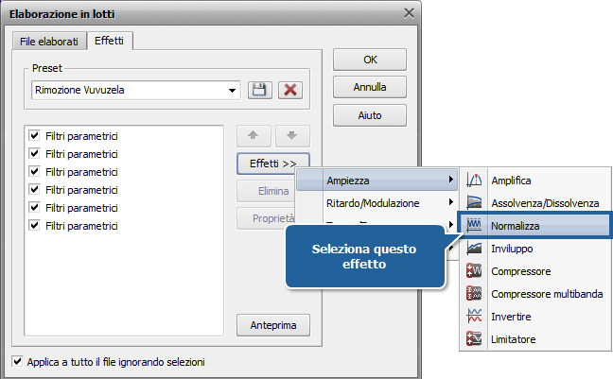The image size is (613, 379).
Task: Switch to the File elaborati tab
Action: point(49,42)
